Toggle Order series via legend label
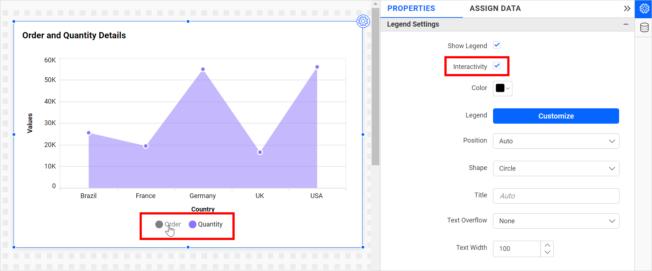 click(x=173, y=224)
